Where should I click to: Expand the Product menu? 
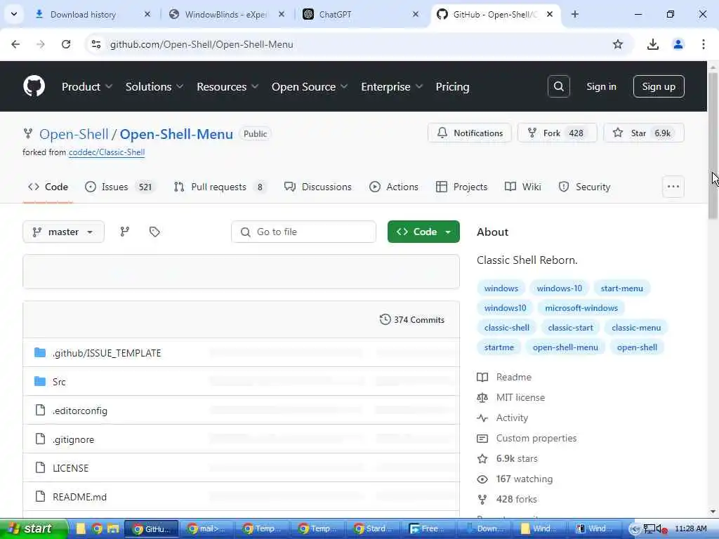click(86, 86)
